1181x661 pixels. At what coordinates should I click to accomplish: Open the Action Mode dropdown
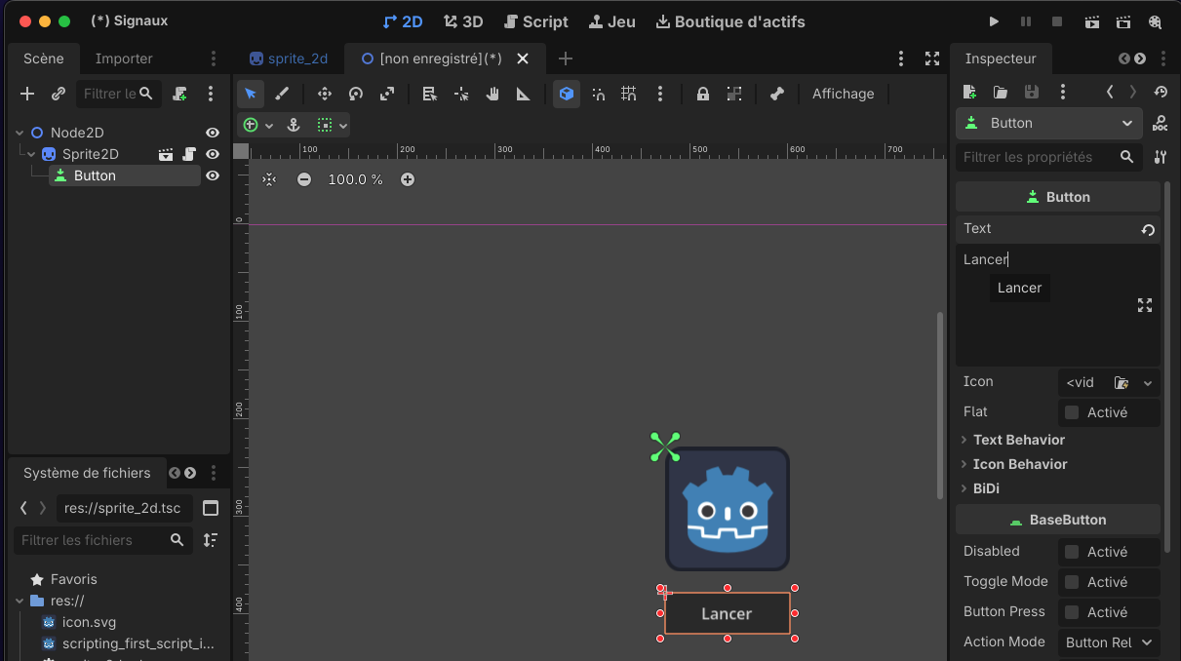pyautogui.click(x=1109, y=642)
